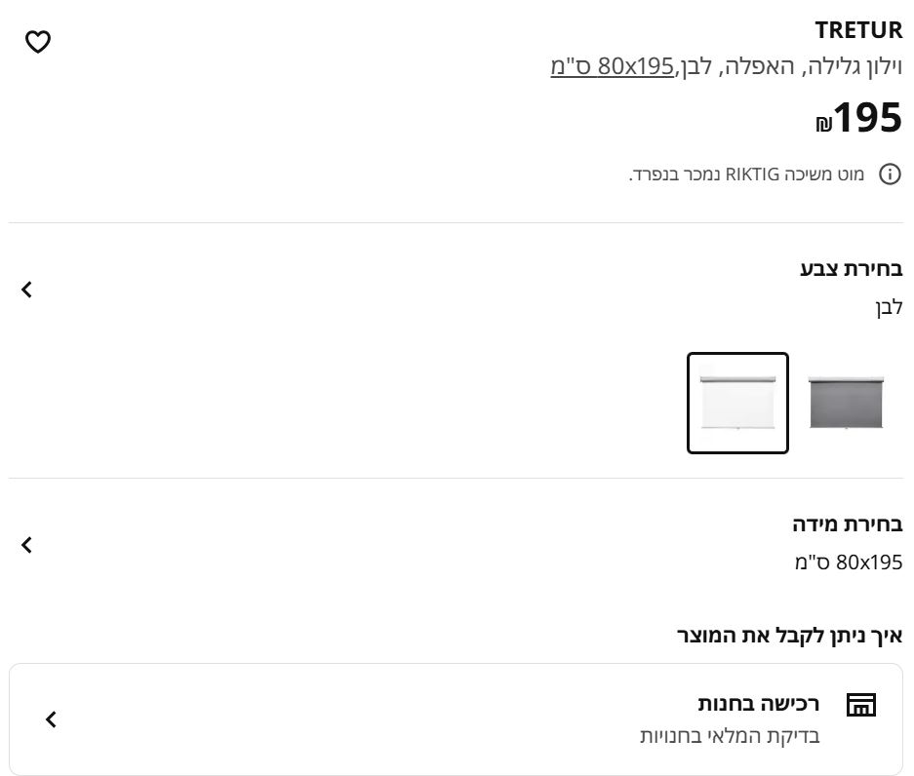This screenshot has height=776, width=914.
Task: Select the white blind color swatch
Action: [737, 403]
